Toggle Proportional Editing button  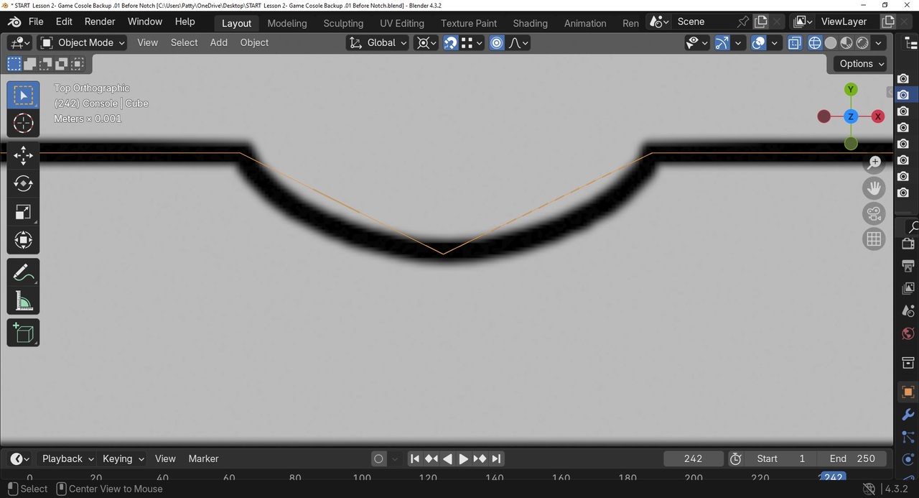(x=497, y=42)
